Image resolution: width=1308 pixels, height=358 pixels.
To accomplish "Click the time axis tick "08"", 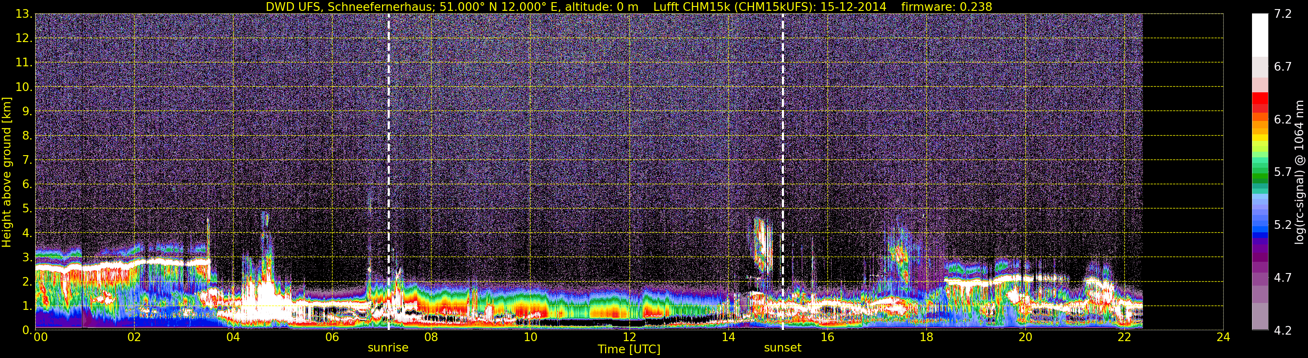I will pos(431,337).
